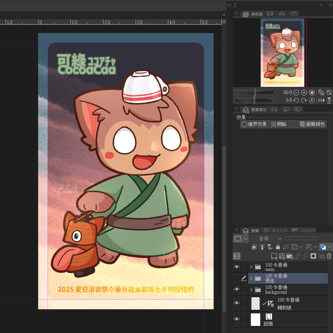Tick the checkbox beside 紙張 layer
This screenshot has width=333, height=333.
(x=245, y=319)
